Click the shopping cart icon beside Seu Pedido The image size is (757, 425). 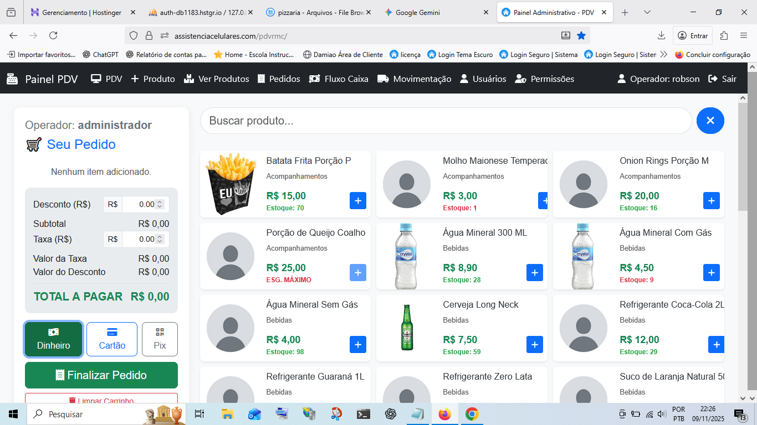coord(32,144)
